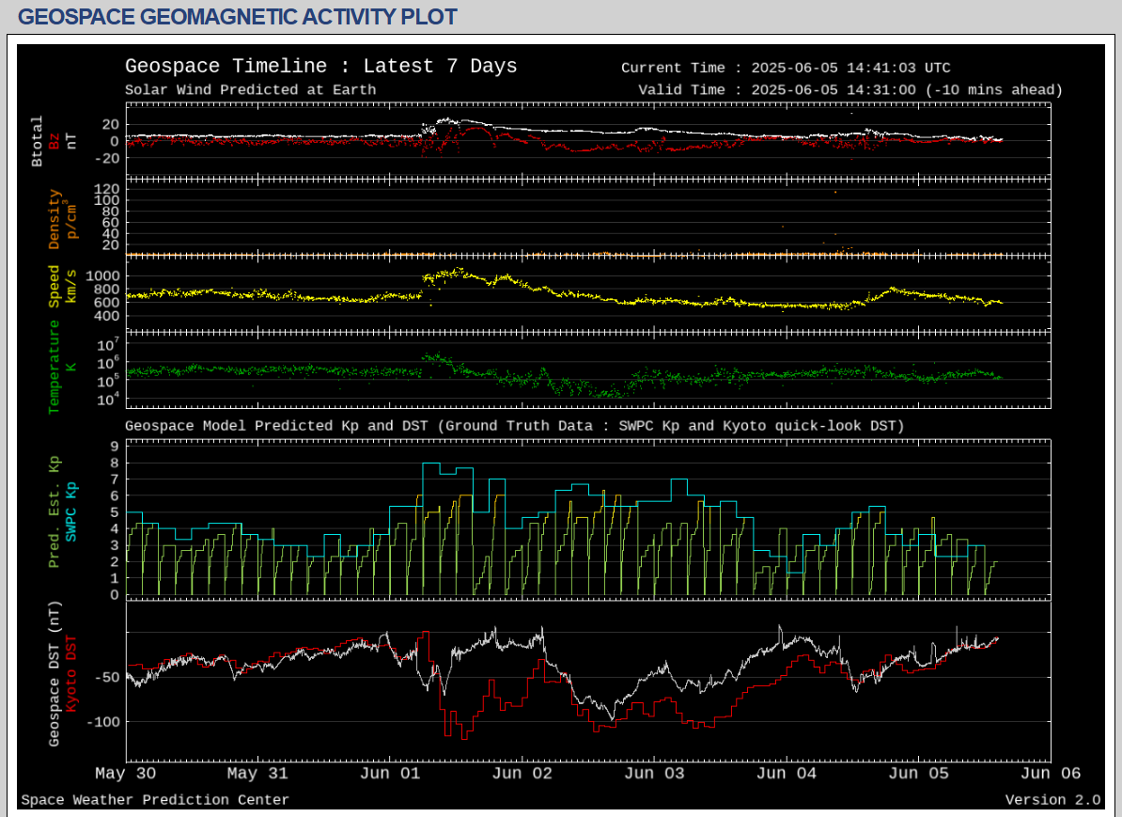Viewport: 1122px width, 817px height.
Task: Click the red Bz axis label
Action: (x=55, y=141)
